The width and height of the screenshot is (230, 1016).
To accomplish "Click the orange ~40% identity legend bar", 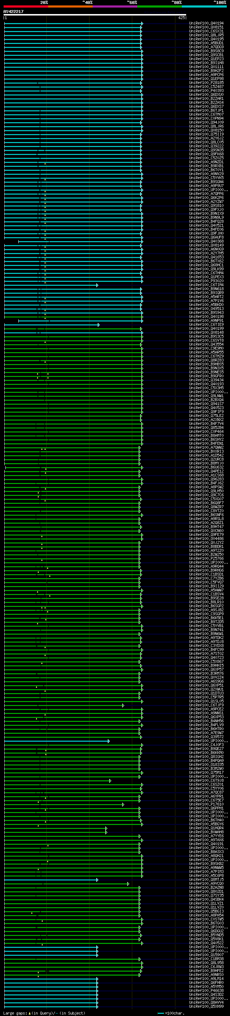I will tap(70, 6).
